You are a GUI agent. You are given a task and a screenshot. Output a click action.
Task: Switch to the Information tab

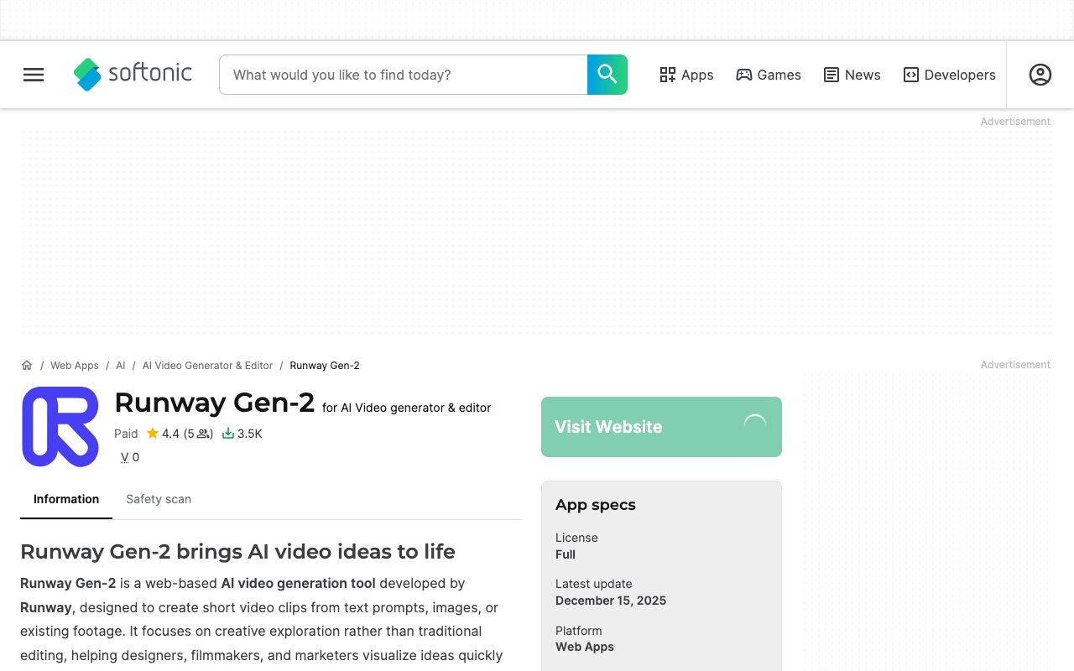[66, 499]
